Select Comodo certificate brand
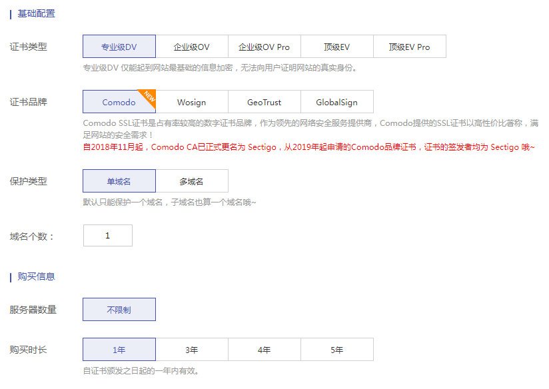The width and height of the screenshot is (549, 389). (x=119, y=101)
